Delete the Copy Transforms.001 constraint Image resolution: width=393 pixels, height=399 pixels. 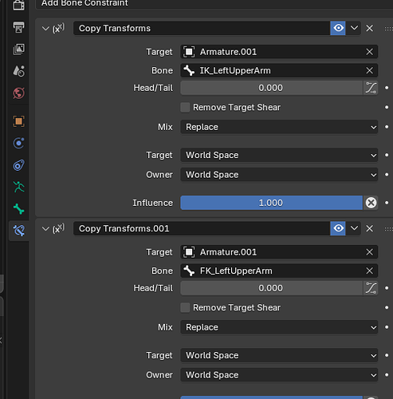(370, 228)
